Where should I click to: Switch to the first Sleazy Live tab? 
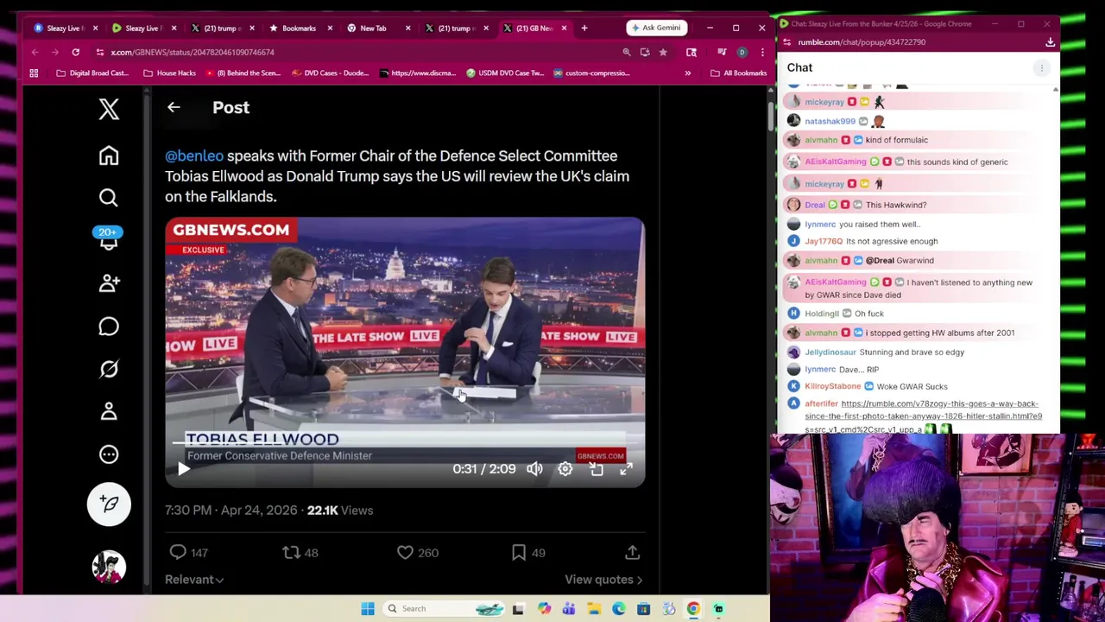[x=66, y=28]
